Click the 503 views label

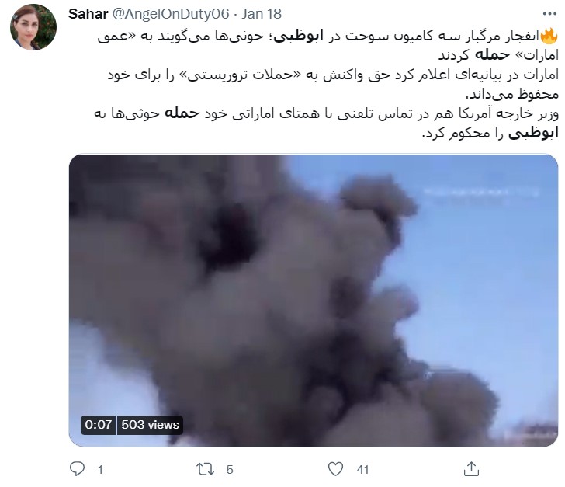150,425
